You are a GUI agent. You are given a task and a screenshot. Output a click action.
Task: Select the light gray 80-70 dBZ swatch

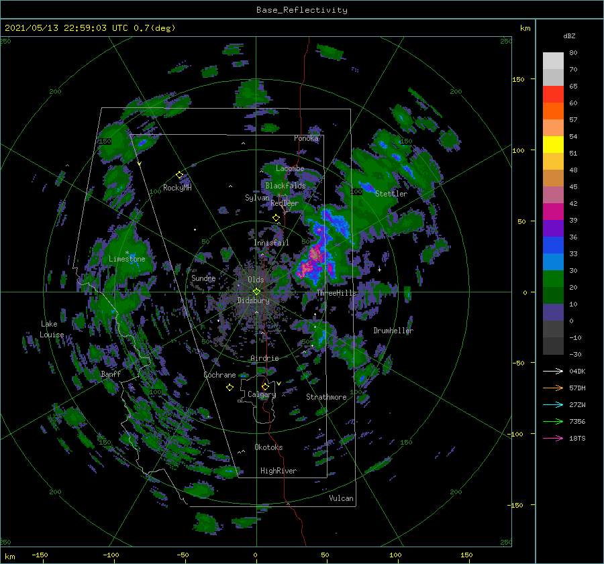[553, 61]
